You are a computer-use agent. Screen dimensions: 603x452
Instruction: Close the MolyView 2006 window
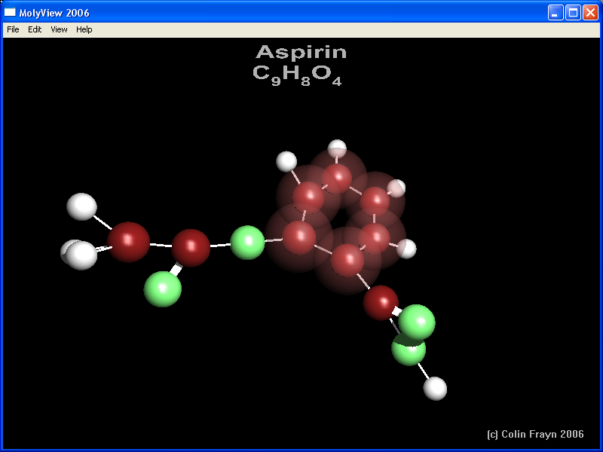[590, 12]
